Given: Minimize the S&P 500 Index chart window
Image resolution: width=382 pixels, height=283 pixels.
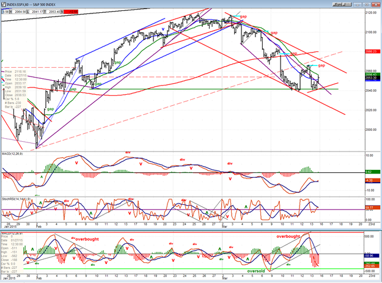Looking at the screenshot, I should [358, 4].
